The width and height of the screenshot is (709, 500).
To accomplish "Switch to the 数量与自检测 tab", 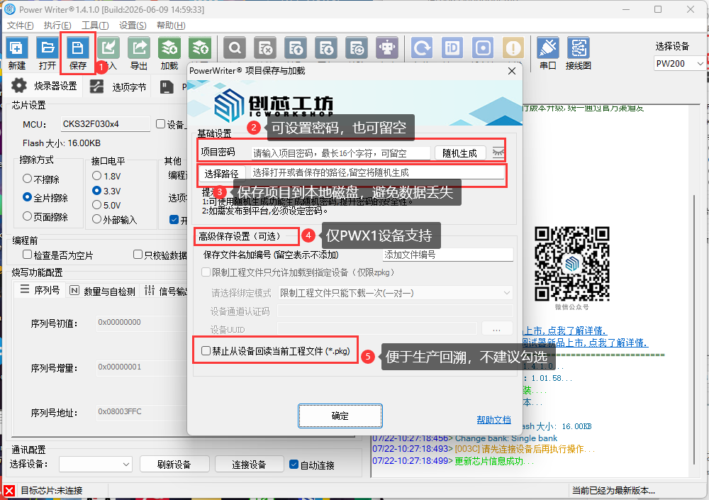I will (x=103, y=291).
